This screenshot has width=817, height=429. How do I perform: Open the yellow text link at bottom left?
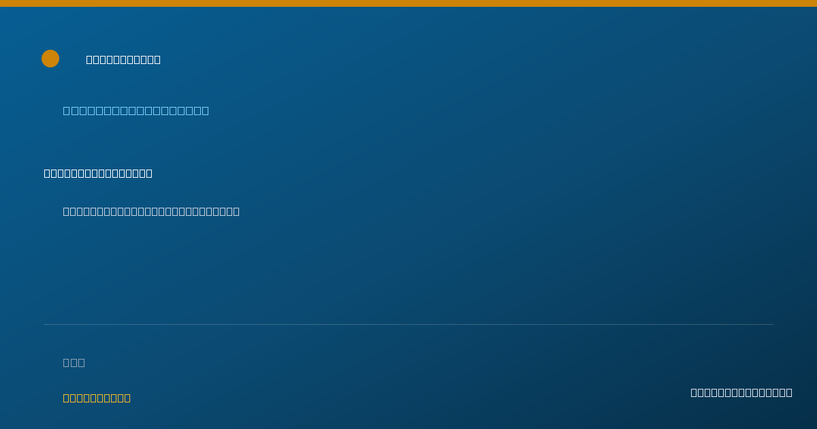[x=97, y=398]
